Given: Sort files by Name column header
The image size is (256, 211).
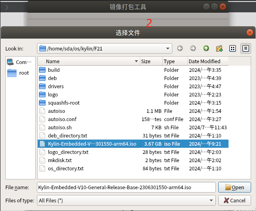Looking at the screenshot, I should click(x=89, y=61).
